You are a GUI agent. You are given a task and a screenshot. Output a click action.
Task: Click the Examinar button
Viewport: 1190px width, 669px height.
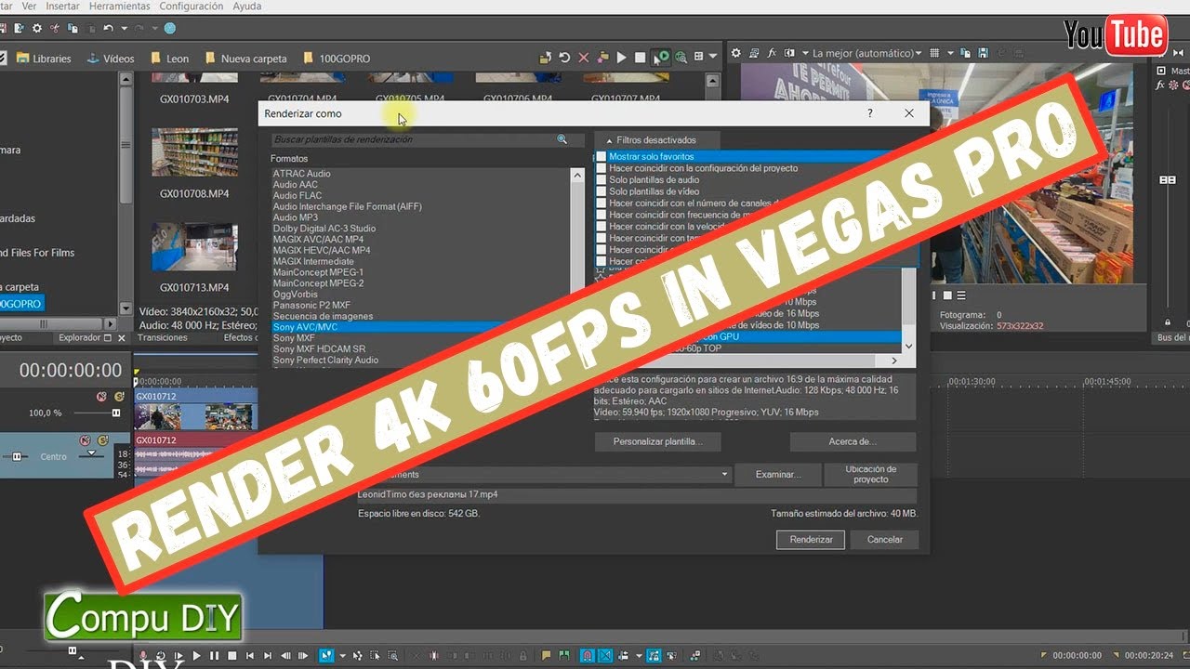(x=778, y=474)
